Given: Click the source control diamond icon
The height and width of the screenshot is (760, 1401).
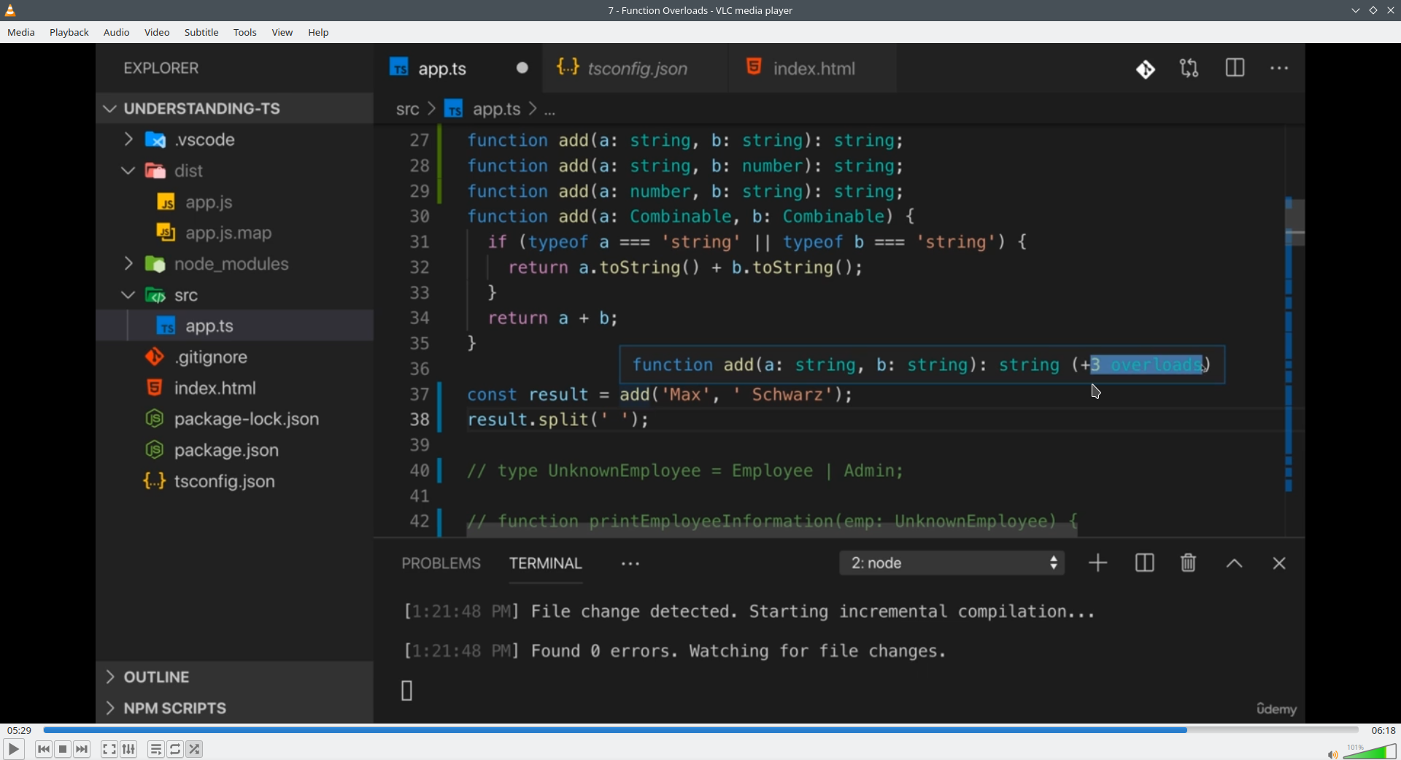Looking at the screenshot, I should (1146, 69).
